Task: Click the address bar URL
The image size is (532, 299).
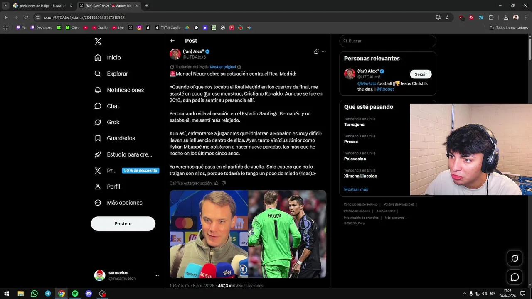Action: (x=84, y=17)
